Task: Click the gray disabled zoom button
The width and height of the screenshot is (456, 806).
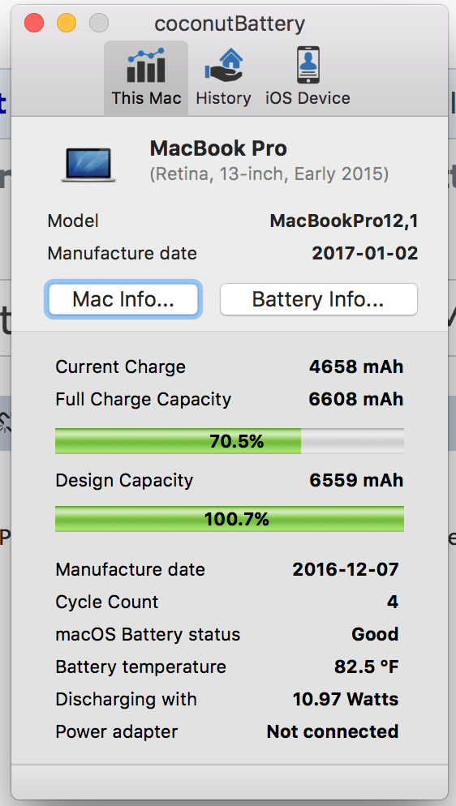Action: [x=99, y=24]
